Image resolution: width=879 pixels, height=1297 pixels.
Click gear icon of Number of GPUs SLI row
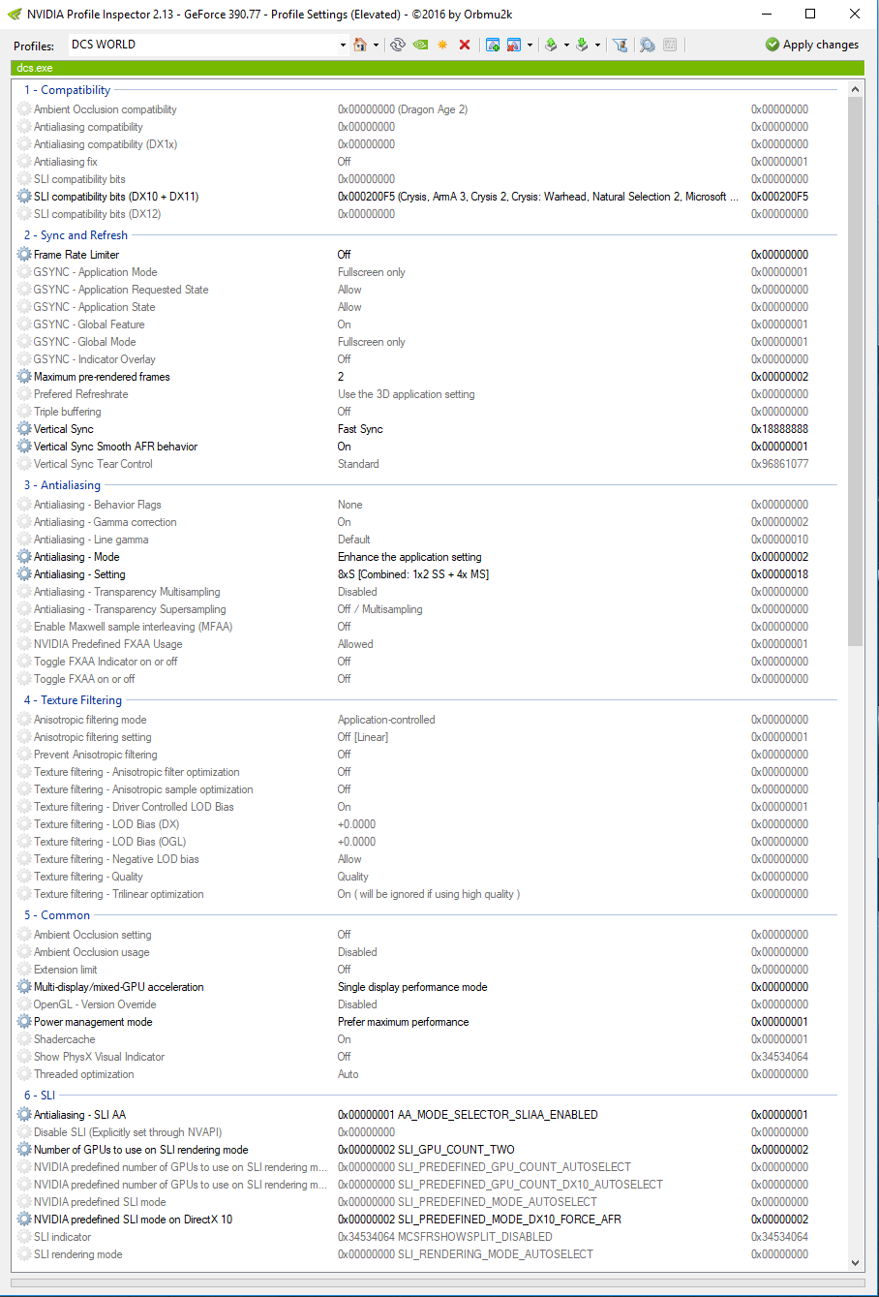click(x=24, y=1150)
